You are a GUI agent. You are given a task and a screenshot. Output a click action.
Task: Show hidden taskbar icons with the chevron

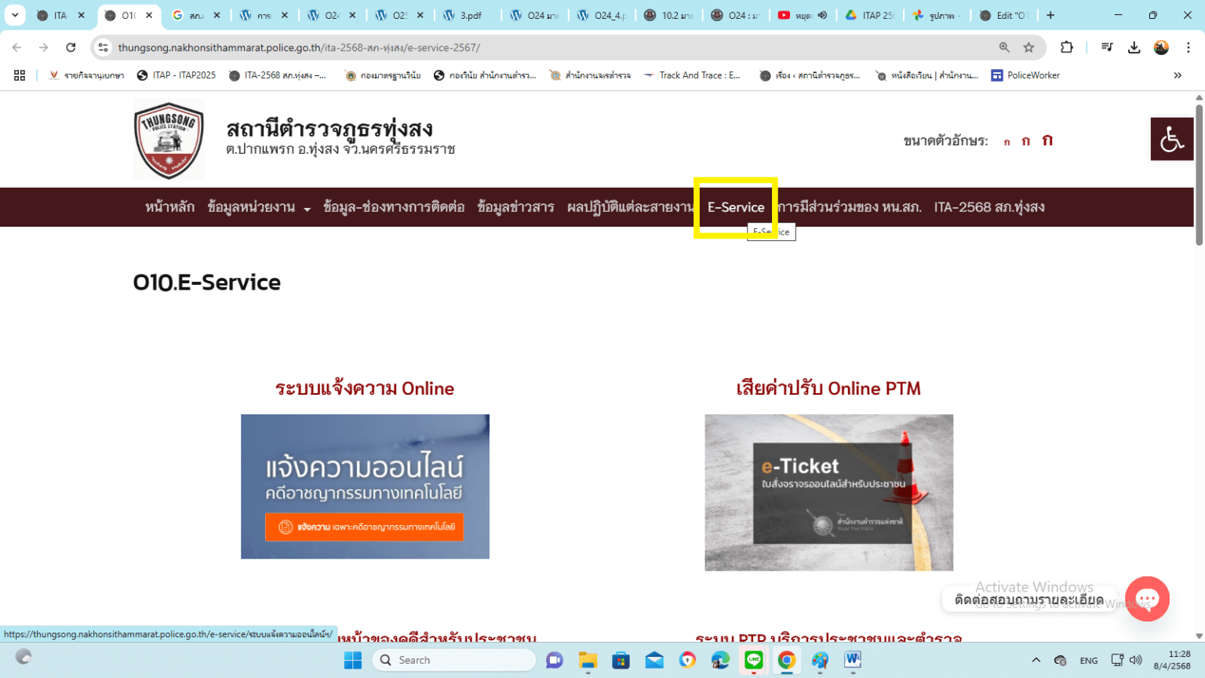point(1036,660)
